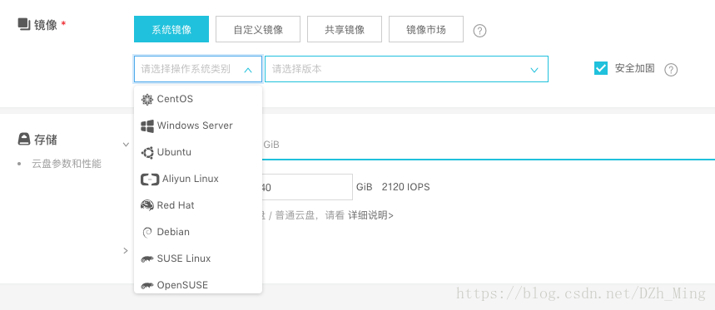Screen dimensions: 715x310
Task: Click the SUSE Linux chameleon icon
Action: pyautogui.click(x=146, y=259)
